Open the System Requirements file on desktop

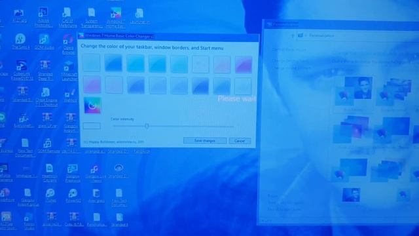point(92,18)
